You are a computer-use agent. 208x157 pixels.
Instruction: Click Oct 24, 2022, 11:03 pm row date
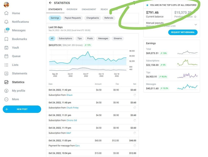pos(60,140)
